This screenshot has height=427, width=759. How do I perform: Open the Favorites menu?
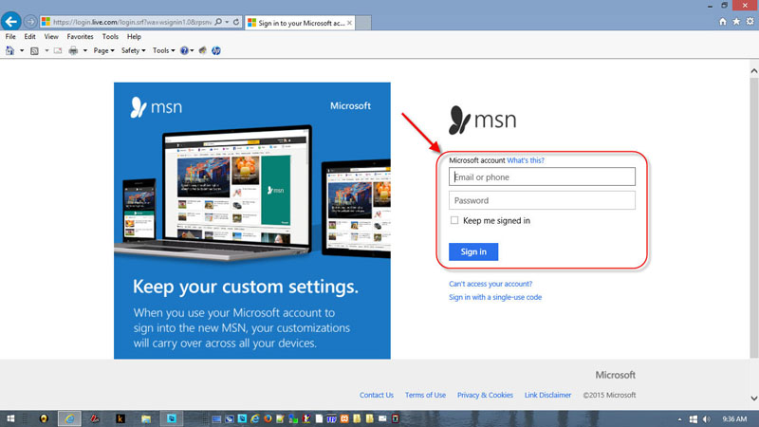point(80,36)
